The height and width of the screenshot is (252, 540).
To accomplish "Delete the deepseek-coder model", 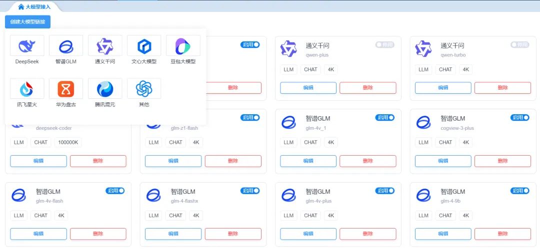I will tap(98, 161).
